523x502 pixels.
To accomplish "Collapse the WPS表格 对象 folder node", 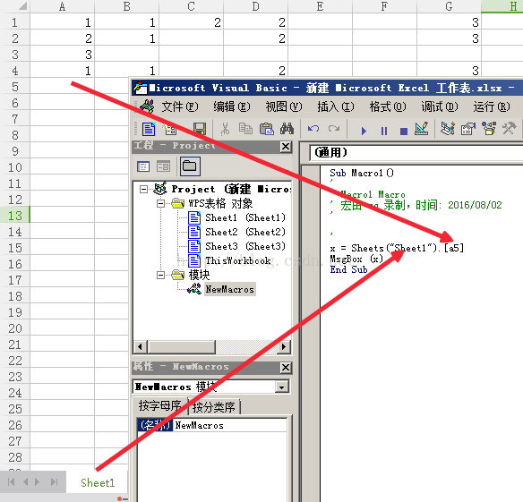I will tap(161, 203).
